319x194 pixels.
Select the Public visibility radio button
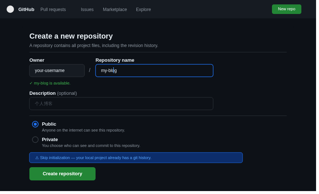click(35, 124)
